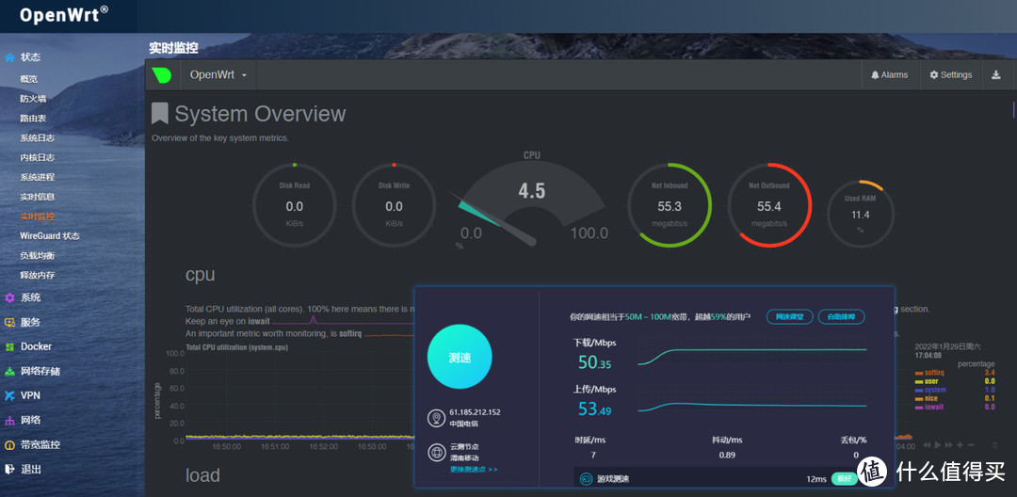Toggle the system series in the chart legend

pyautogui.click(x=934, y=390)
